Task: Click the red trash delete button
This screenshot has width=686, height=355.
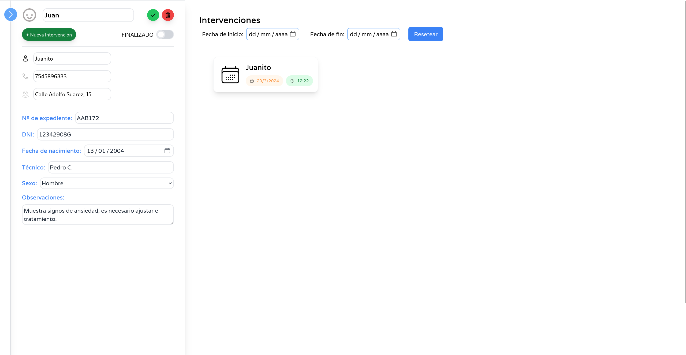Action: [x=168, y=15]
